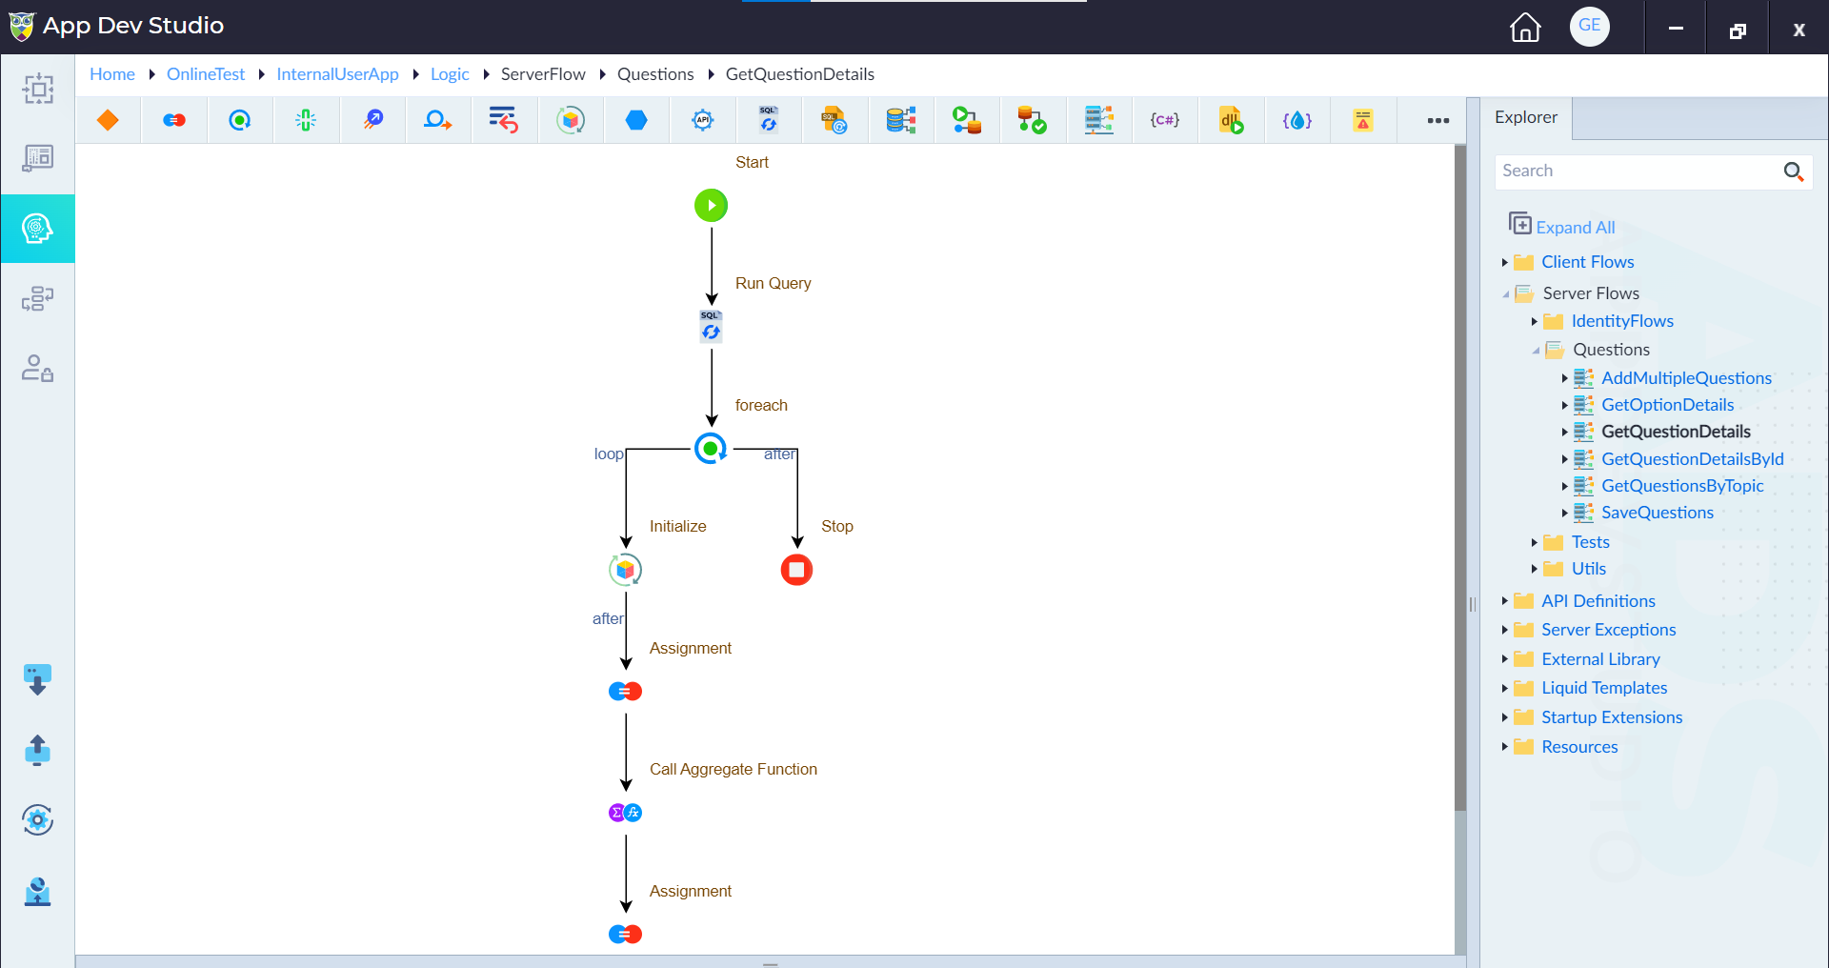Click Expand All in Explorer

click(1562, 226)
